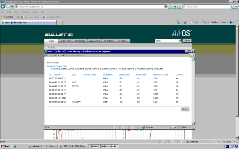
Task: Click Site Survey window scrollbar down arrow
Action: (193, 124)
